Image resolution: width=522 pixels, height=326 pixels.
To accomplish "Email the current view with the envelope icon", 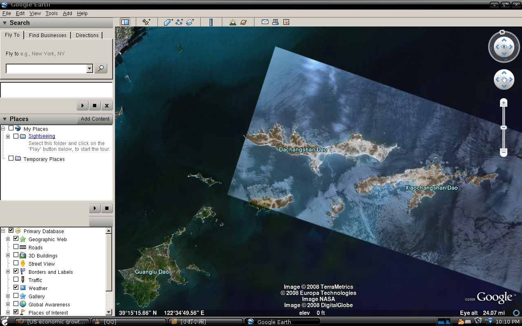I will point(265,22).
